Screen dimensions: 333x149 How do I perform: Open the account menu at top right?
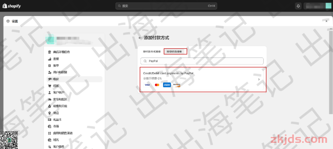pyautogui.click(x=317, y=6)
